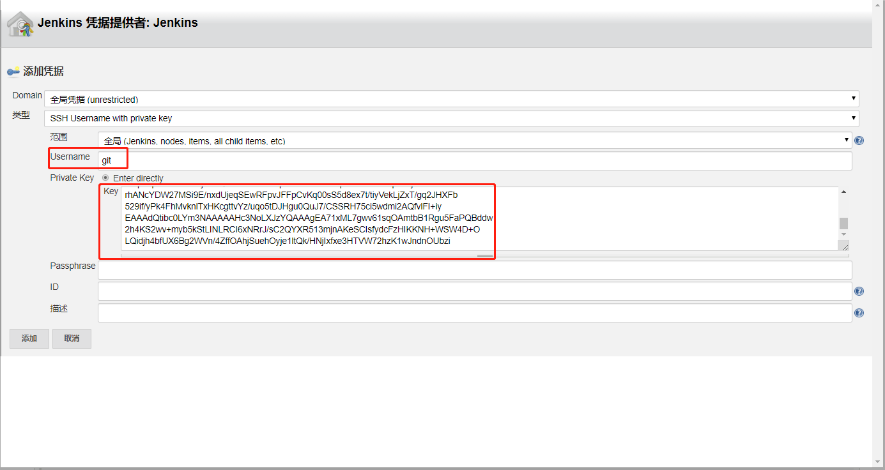Click the horizontal resize handle below Key
The image size is (885, 470).
pos(485,255)
